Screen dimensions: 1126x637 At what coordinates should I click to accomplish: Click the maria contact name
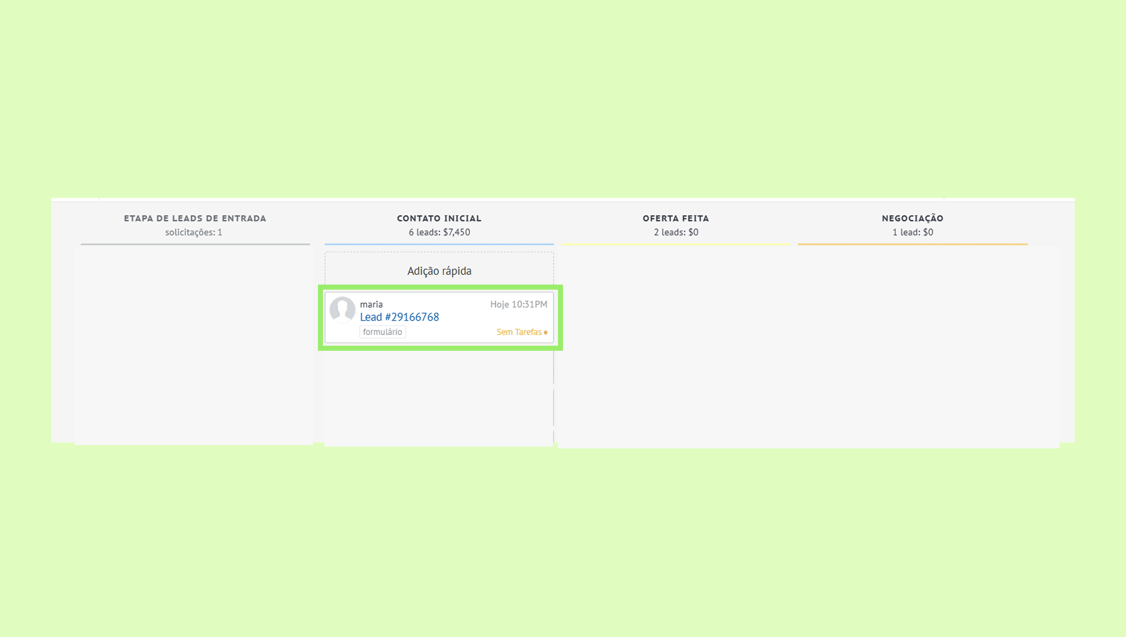[x=371, y=304]
